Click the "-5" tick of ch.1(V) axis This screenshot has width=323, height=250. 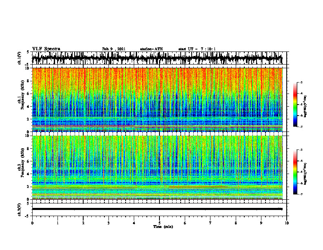27,65
